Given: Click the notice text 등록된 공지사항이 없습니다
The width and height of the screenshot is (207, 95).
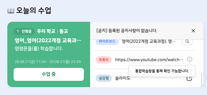Looking at the screenshot, I should coord(133,31).
